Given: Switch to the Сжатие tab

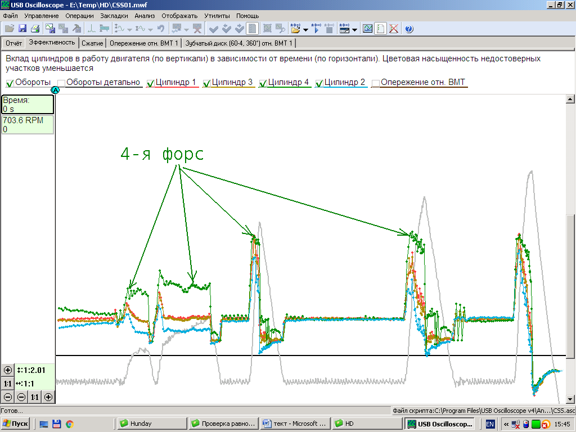Looking at the screenshot, I should (92, 43).
